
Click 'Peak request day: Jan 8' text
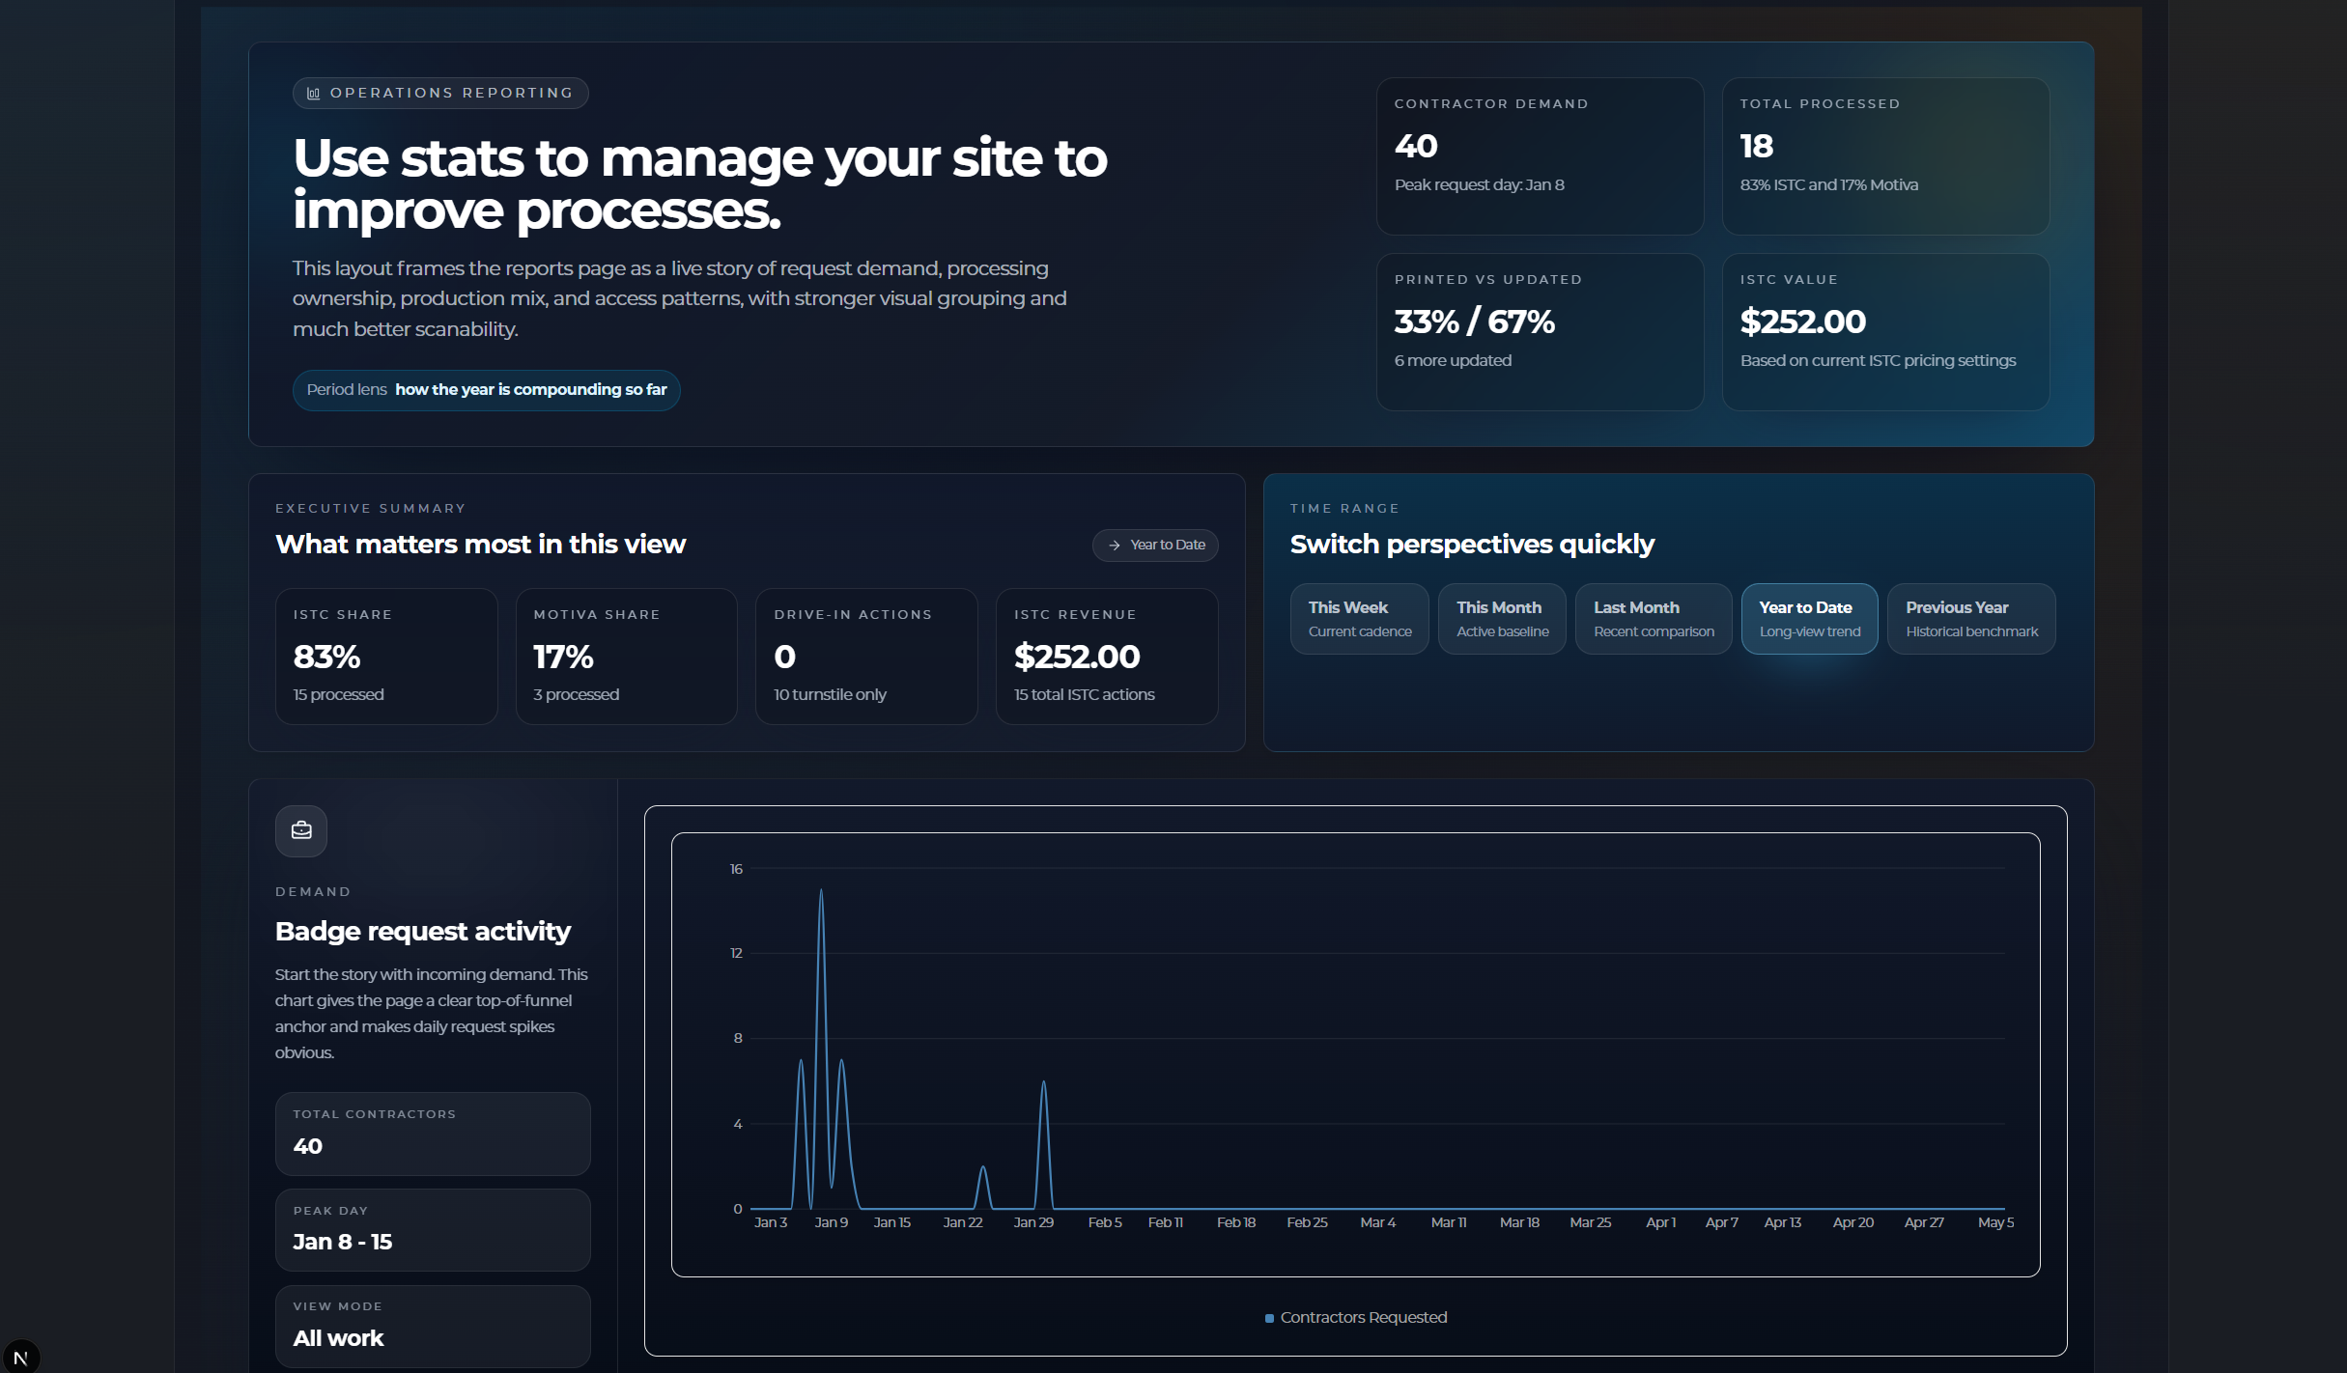pos(1480,185)
